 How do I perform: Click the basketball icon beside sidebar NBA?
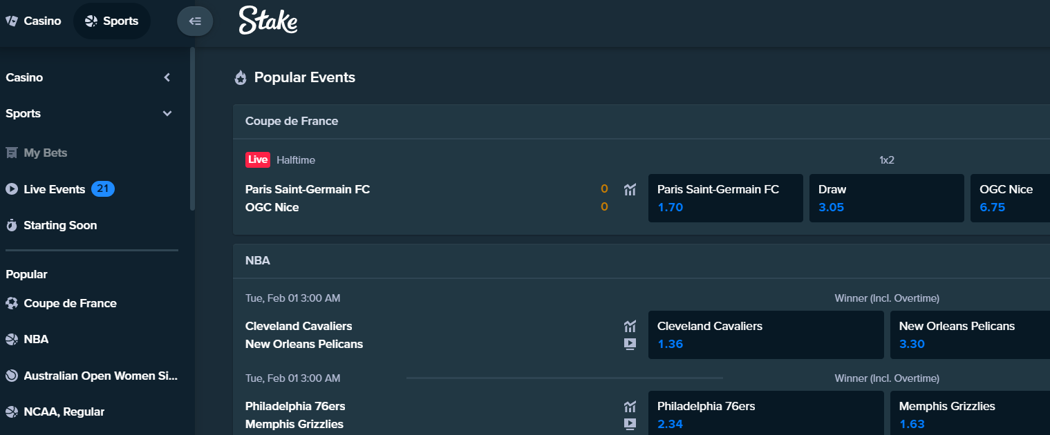point(12,339)
